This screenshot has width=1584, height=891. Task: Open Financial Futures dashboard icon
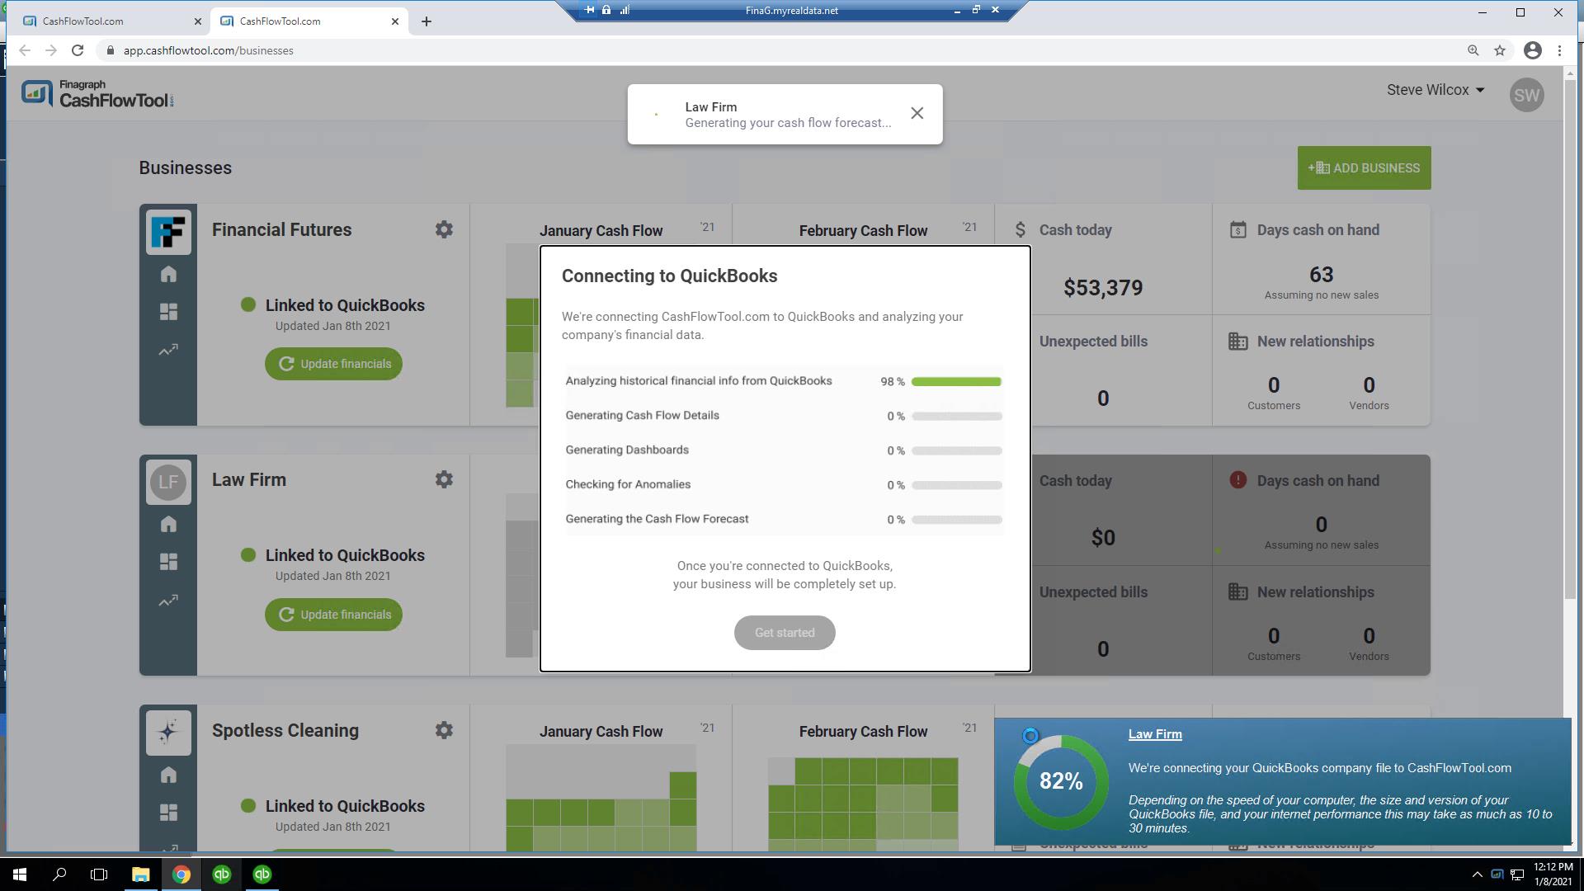tap(168, 312)
